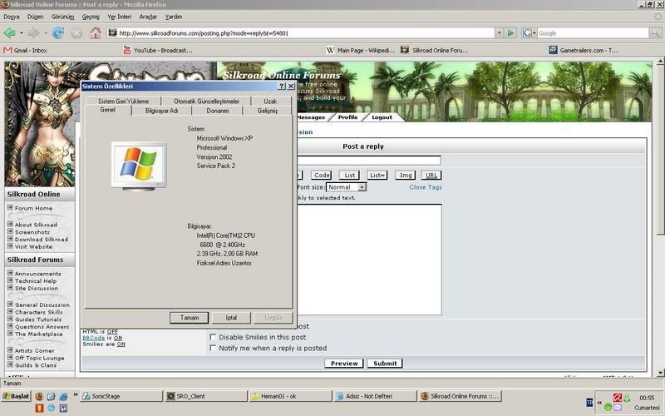
Task: Check Disable Smilies in this post
Action: (x=213, y=337)
